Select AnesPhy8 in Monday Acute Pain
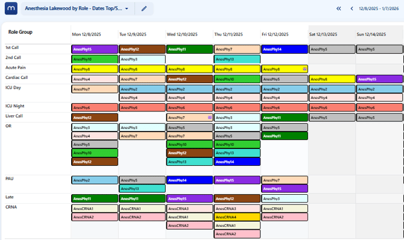The width and height of the screenshot is (404, 240). tap(95, 69)
